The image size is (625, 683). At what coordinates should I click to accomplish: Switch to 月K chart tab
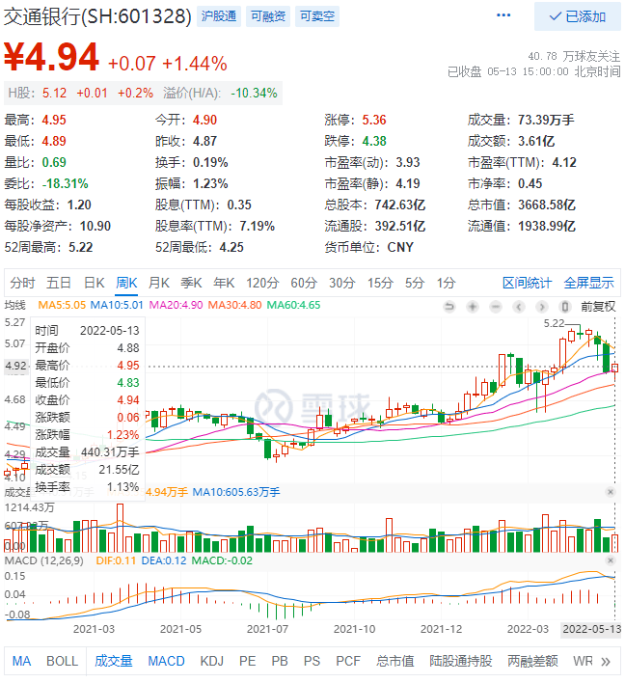coord(159,283)
